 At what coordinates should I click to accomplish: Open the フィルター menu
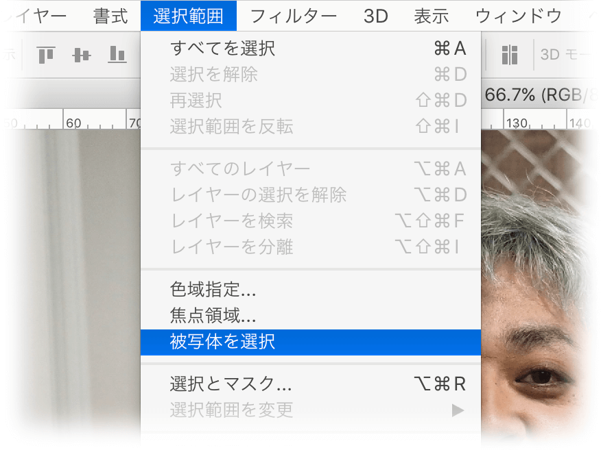point(293,16)
